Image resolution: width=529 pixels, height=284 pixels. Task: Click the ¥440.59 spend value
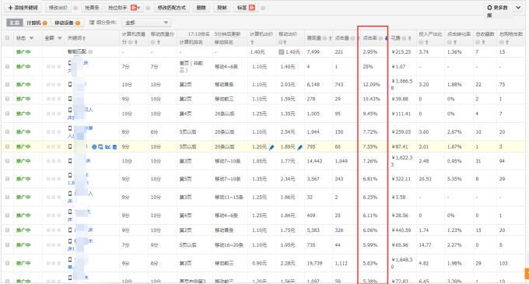tap(401, 230)
